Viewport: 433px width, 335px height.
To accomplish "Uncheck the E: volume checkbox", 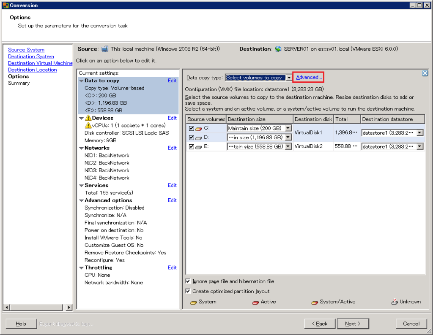I will click(x=192, y=146).
